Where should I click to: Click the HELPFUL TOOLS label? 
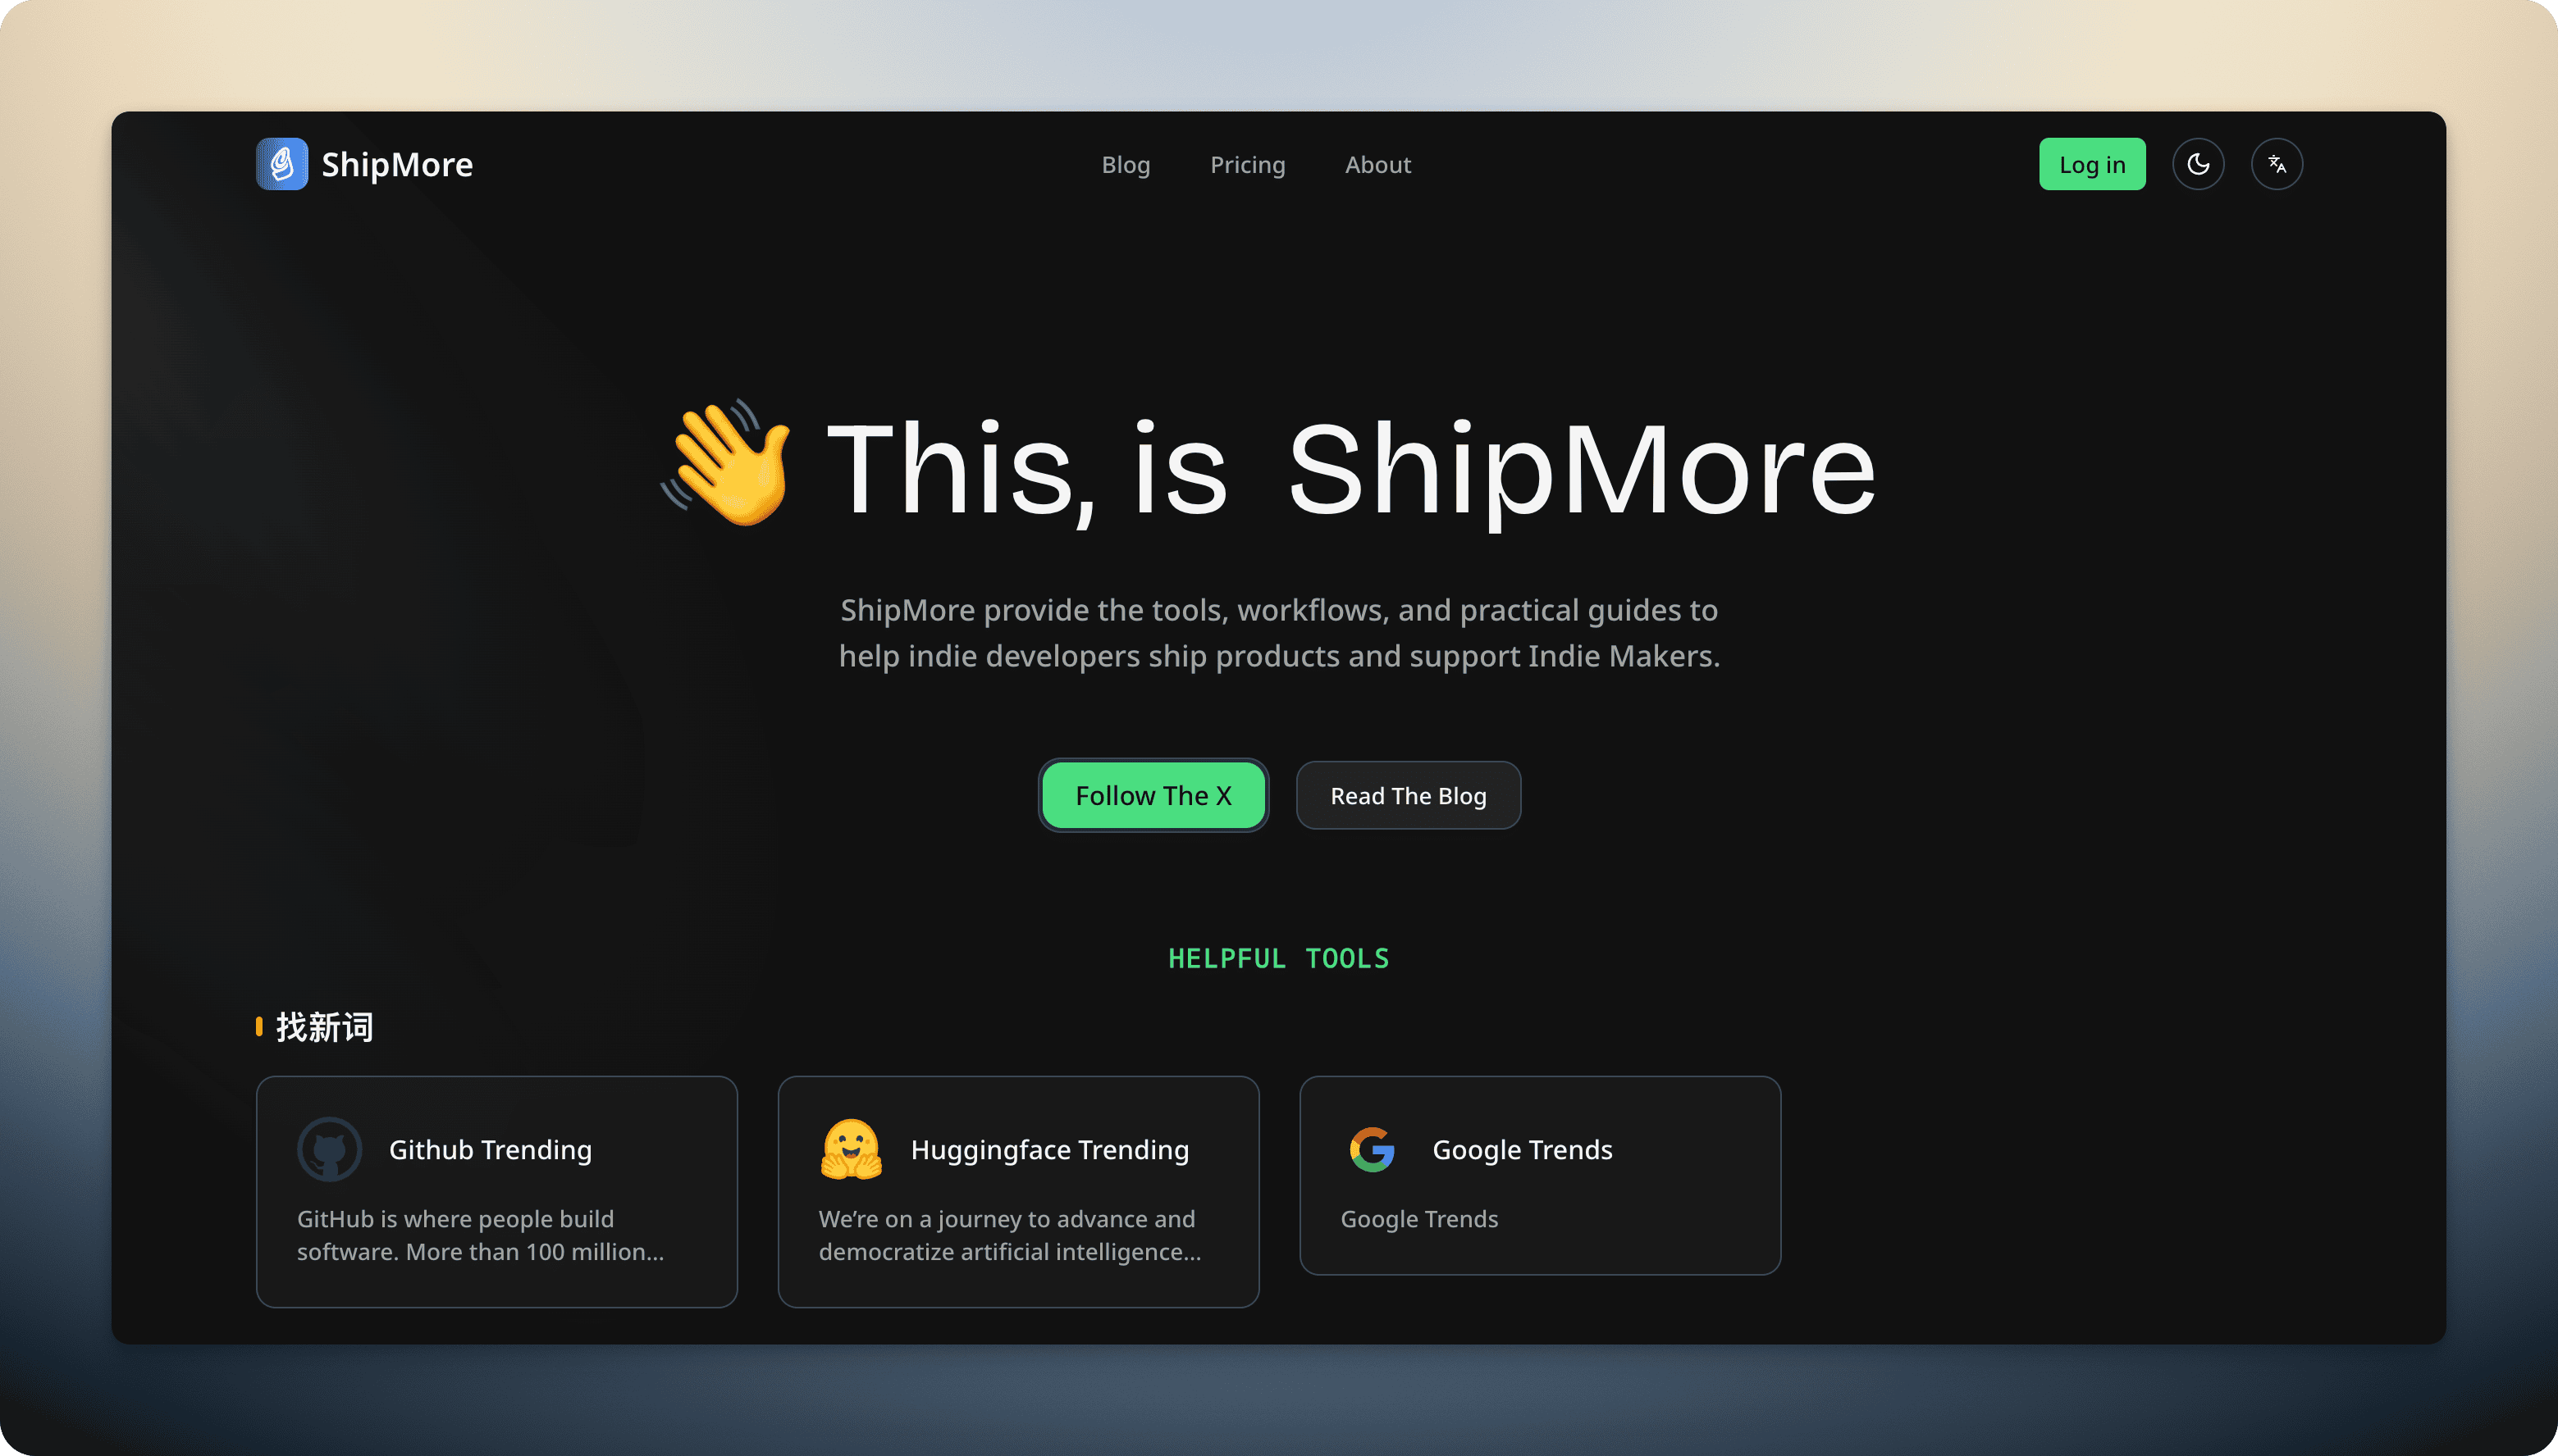pyautogui.click(x=1278, y=958)
